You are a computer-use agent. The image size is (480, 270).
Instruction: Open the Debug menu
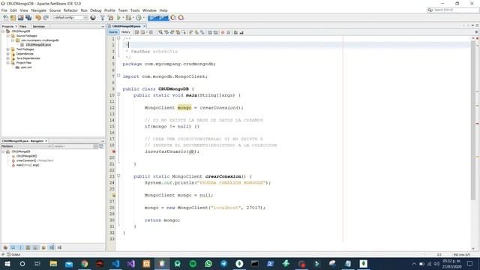(x=95, y=10)
